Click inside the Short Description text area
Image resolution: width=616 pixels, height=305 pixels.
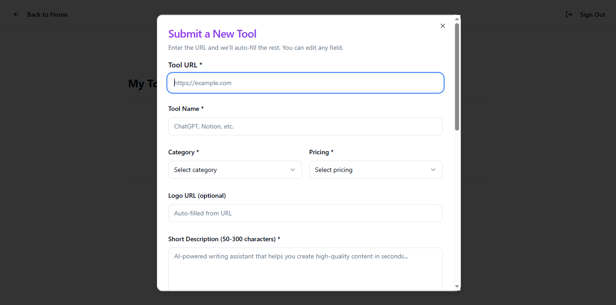coord(305,269)
